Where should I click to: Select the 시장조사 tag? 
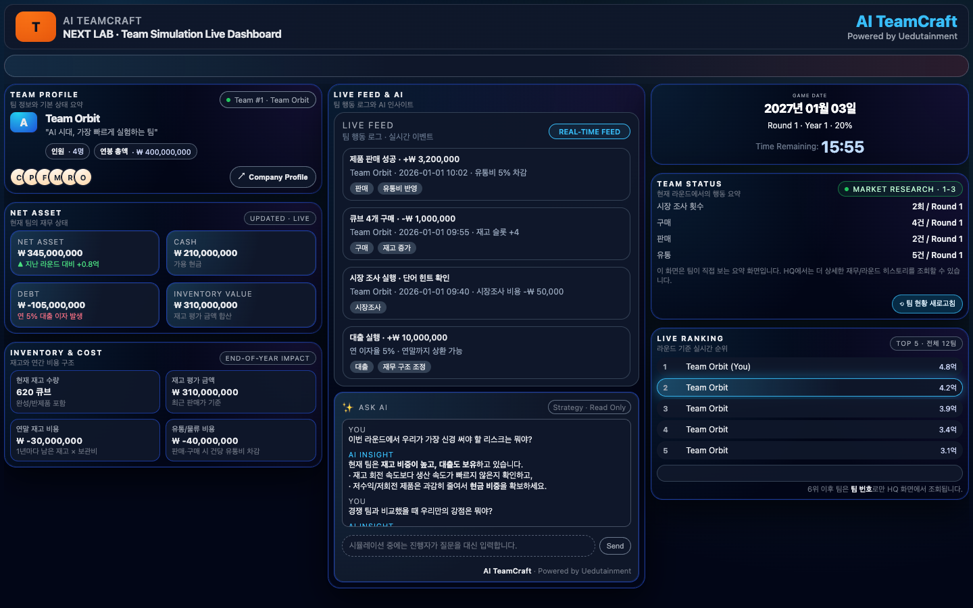368,307
